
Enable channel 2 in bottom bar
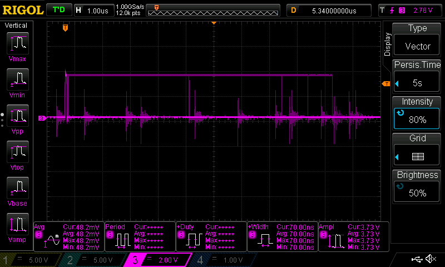93,260
